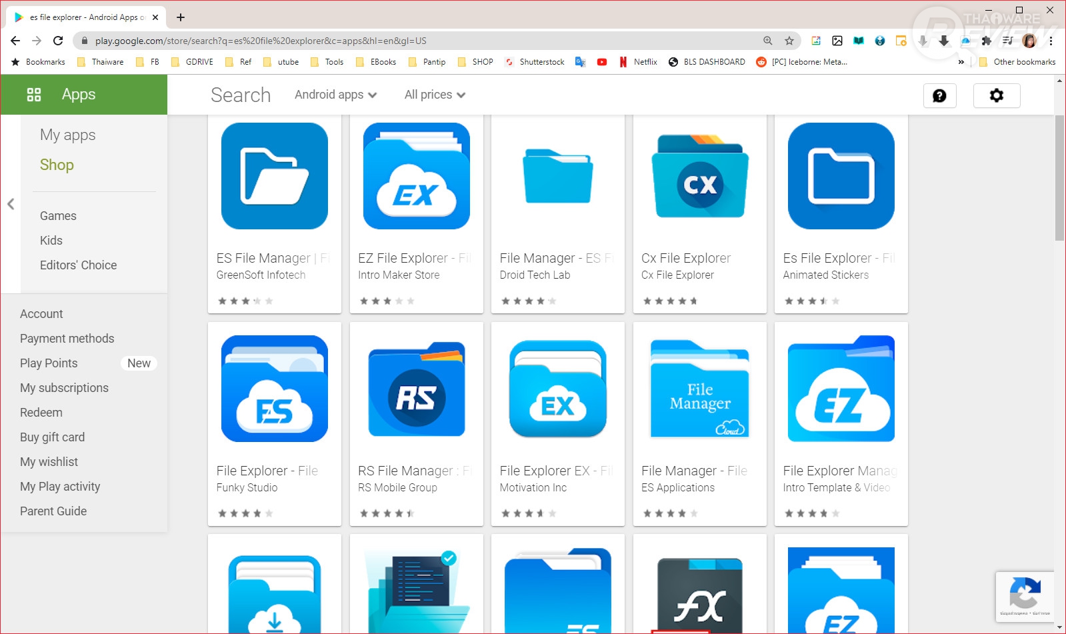Expand the Android apps dropdown
The height and width of the screenshot is (634, 1066).
pos(335,95)
